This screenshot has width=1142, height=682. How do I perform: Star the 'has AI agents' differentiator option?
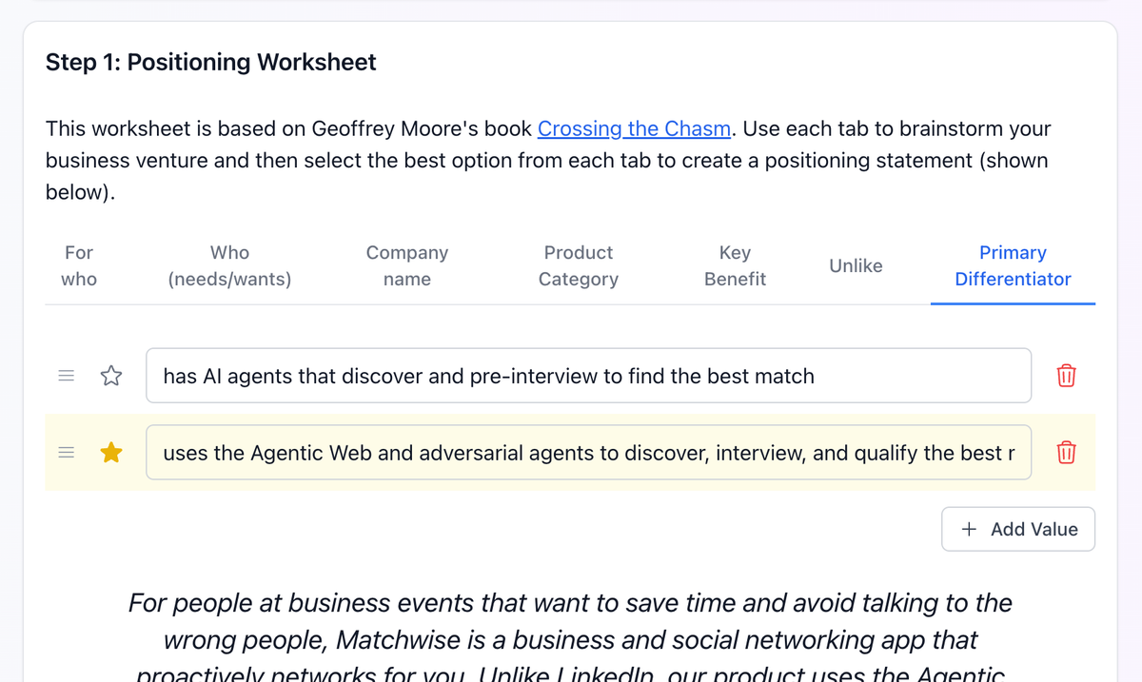tap(111, 375)
